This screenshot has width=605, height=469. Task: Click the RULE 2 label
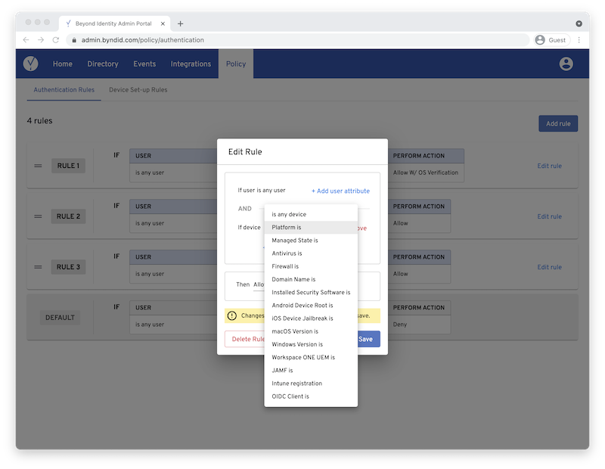[x=68, y=216]
